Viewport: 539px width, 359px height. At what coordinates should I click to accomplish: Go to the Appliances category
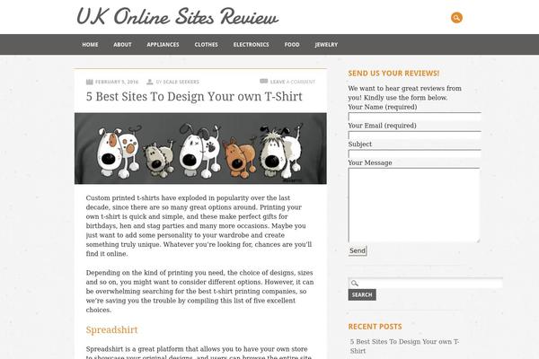pyautogui.click(x=163, y=45)
